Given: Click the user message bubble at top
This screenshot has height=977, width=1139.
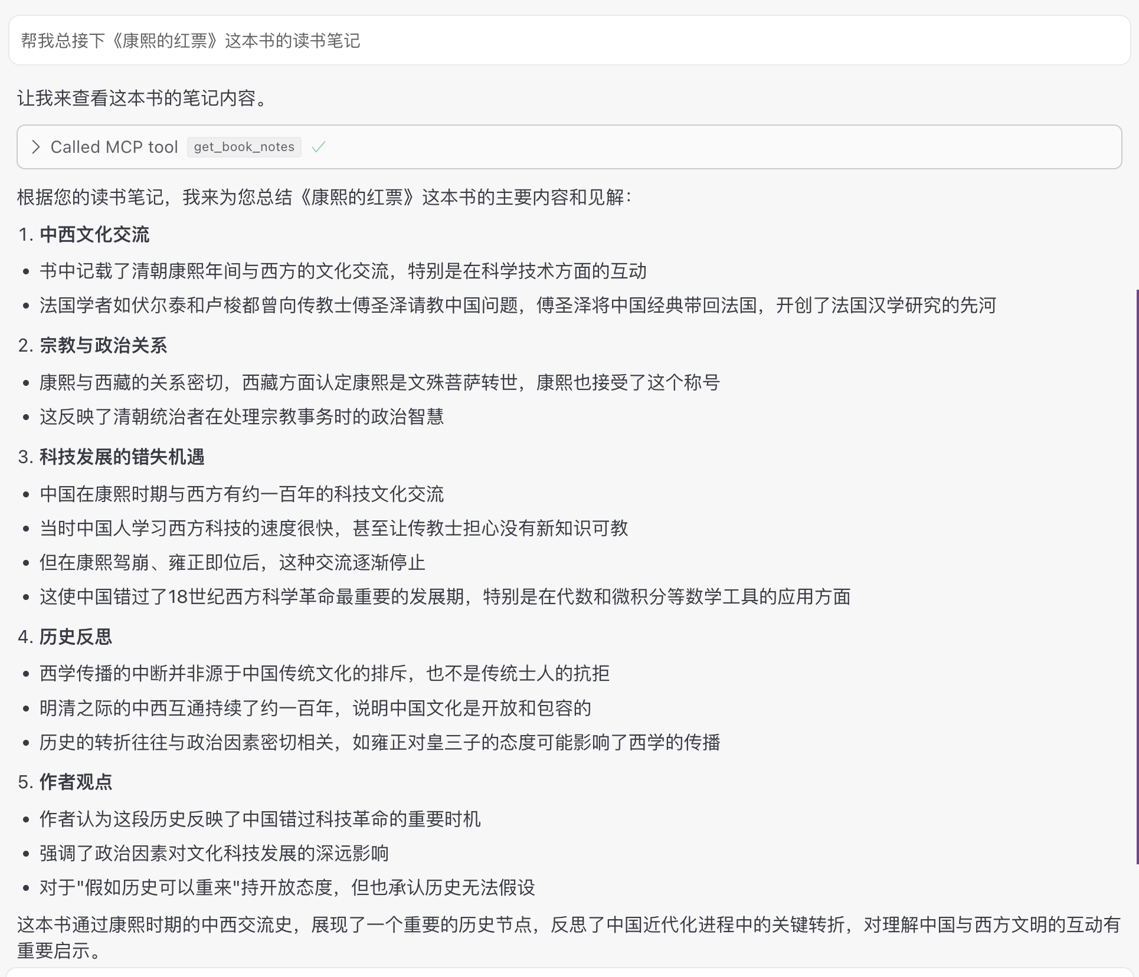Looking at the screenshot, I should [191, 41].
